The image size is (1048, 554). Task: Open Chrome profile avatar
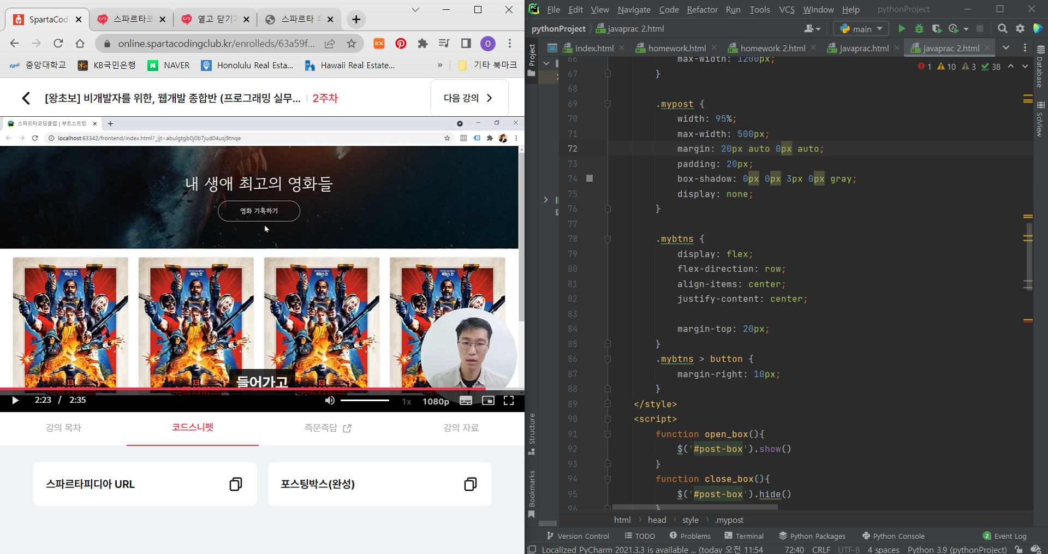[487, 44]
